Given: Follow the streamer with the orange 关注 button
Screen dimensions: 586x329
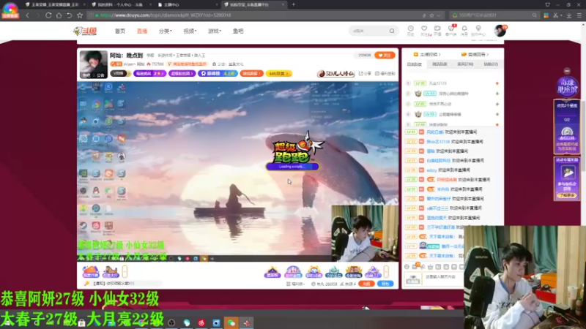Looking at the screenshot, I should click(x=385, y=56).
